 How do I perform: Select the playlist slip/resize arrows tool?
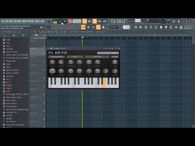[52, 32]
